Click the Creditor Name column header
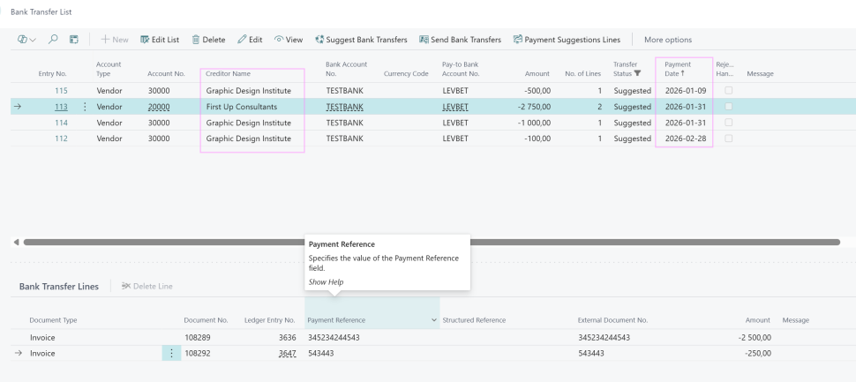856x382 pixels. pyautogui.click(x=229, y=74)
